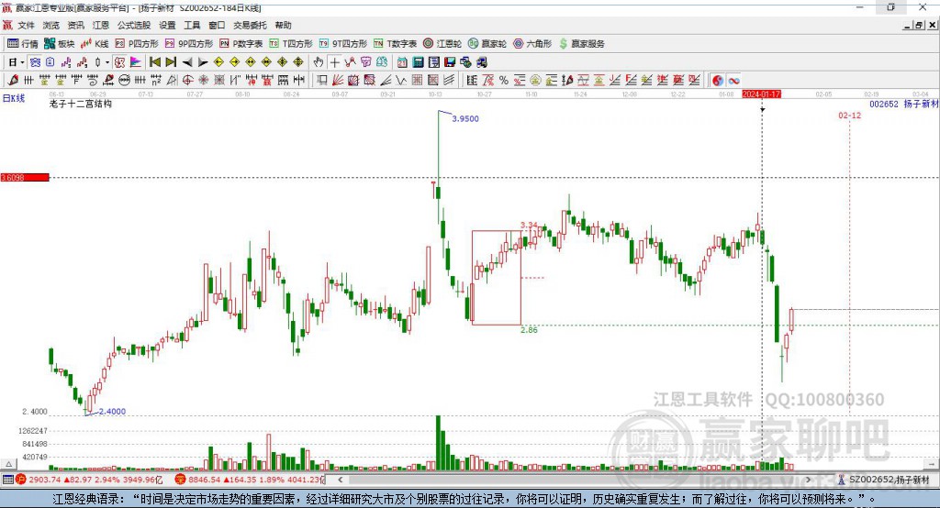
Task: Click the percent % tool icon
Action: tap(504, 81)
